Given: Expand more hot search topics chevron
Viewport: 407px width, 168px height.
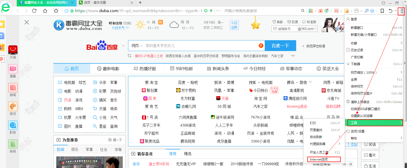Looking at the screenshot, I should click(293, 56).
